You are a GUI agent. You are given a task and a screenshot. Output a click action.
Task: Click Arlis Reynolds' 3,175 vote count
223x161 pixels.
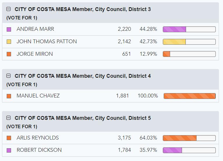(124, 138)
